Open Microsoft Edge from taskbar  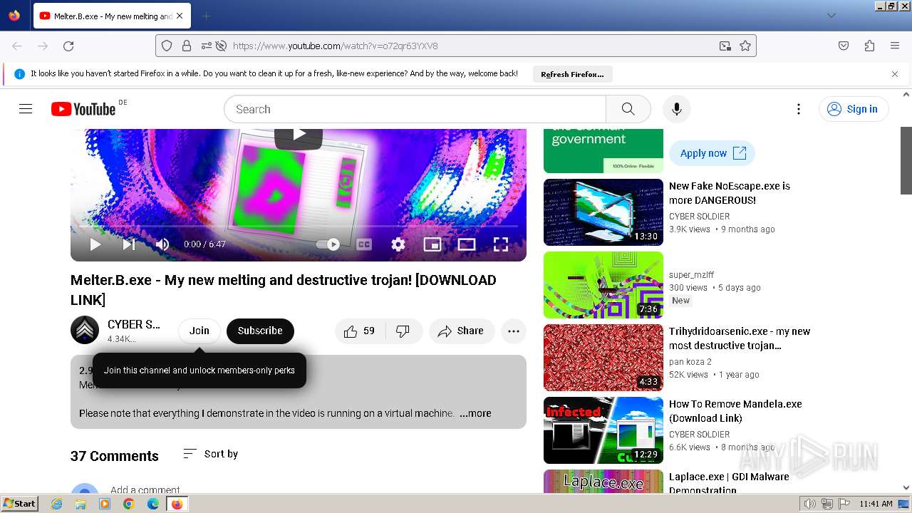pos(152,504)
